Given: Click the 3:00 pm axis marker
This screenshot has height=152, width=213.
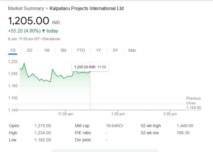Looking at the screenshot, I should click(170, 114).
